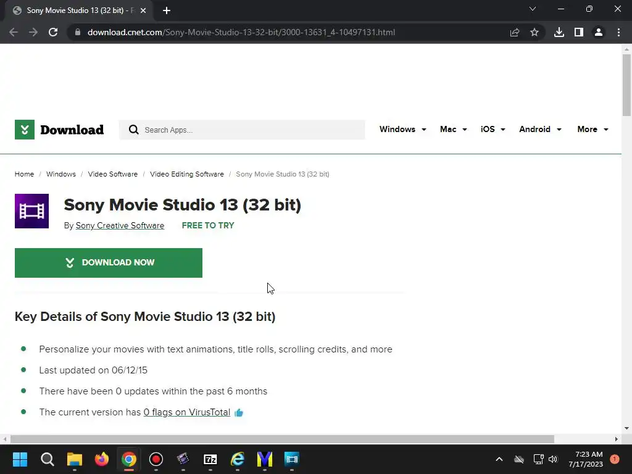632x474 pixels.
Task: Toggle Chrome side panel icon
Action: pos(579,32)
